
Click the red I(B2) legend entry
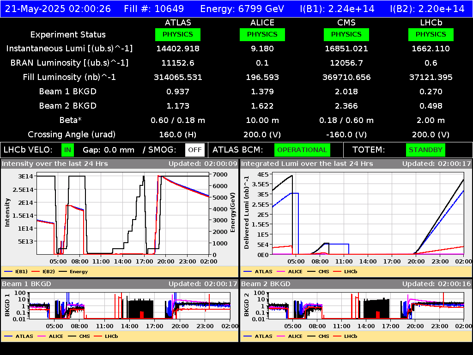[43, 272]
